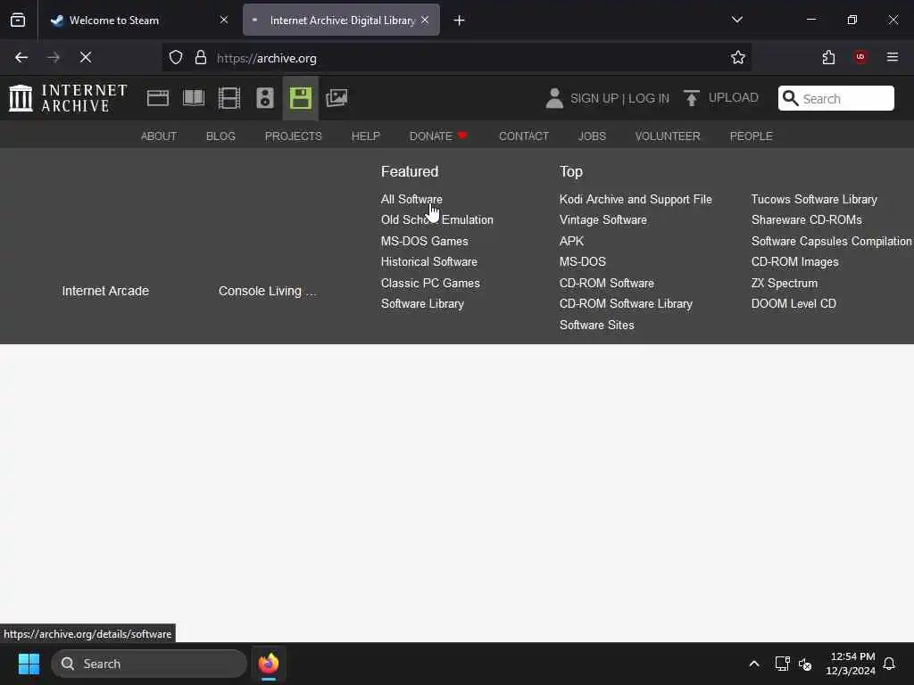The width and height of the screenshot is (914, 685).
Task: Show hidden system tray icons chevron
Action: 753,664
